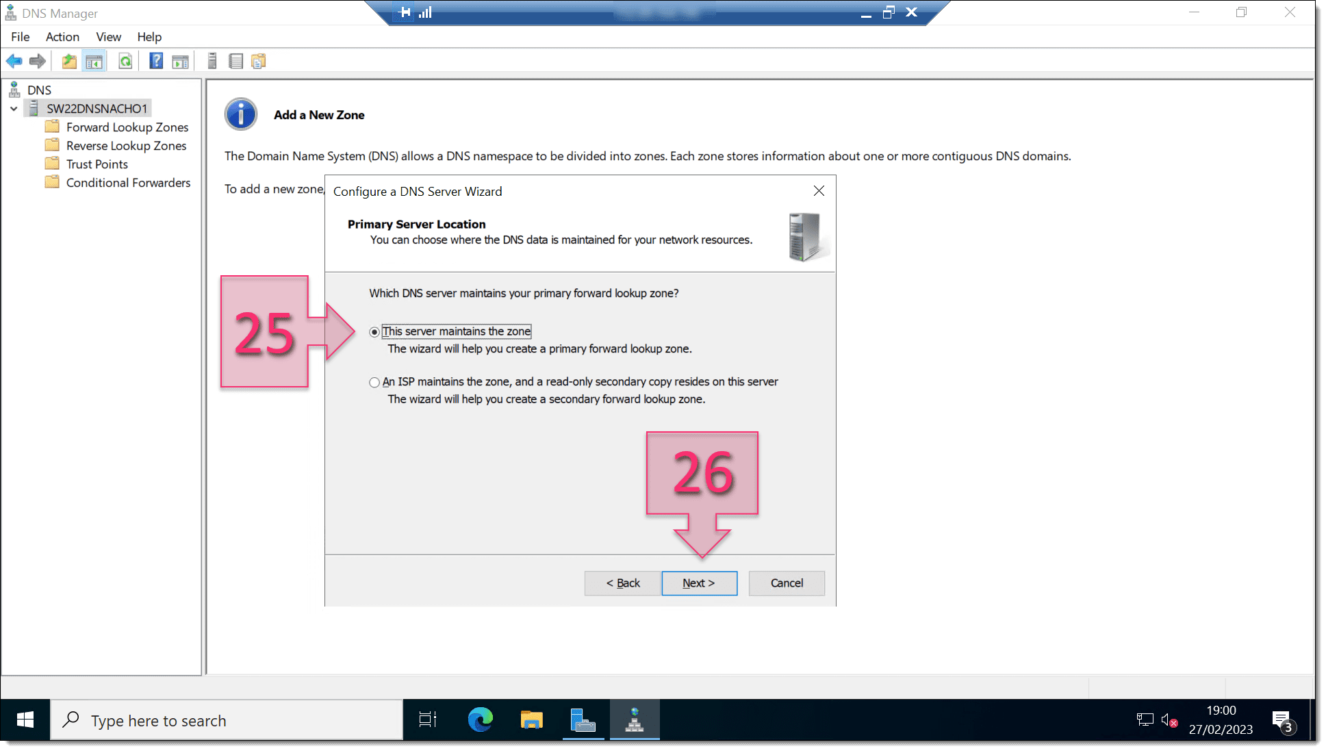Open the View menu
1326x751 pixels.
pos(108,36)
